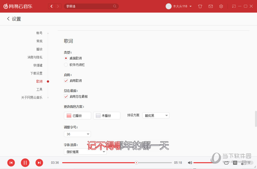Viewport: 257px width, 169px height.
Task: Open the 预设方案 preset scheme dropdown
Action: pyautogui.click(x=156, y=115)
